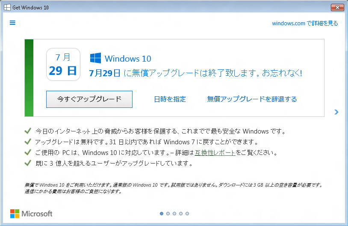The image size is (348, 226).
Task: Jump to the third pagination dot
Action: coord(174,213)
